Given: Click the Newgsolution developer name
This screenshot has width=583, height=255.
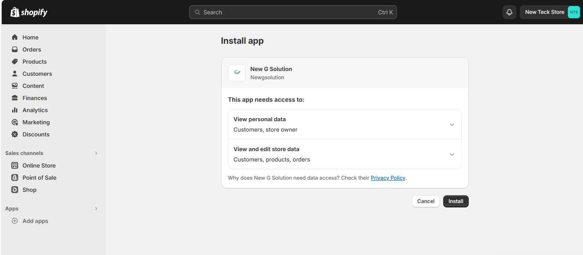Looking at the screenshot, I should (x=267, y=77).
